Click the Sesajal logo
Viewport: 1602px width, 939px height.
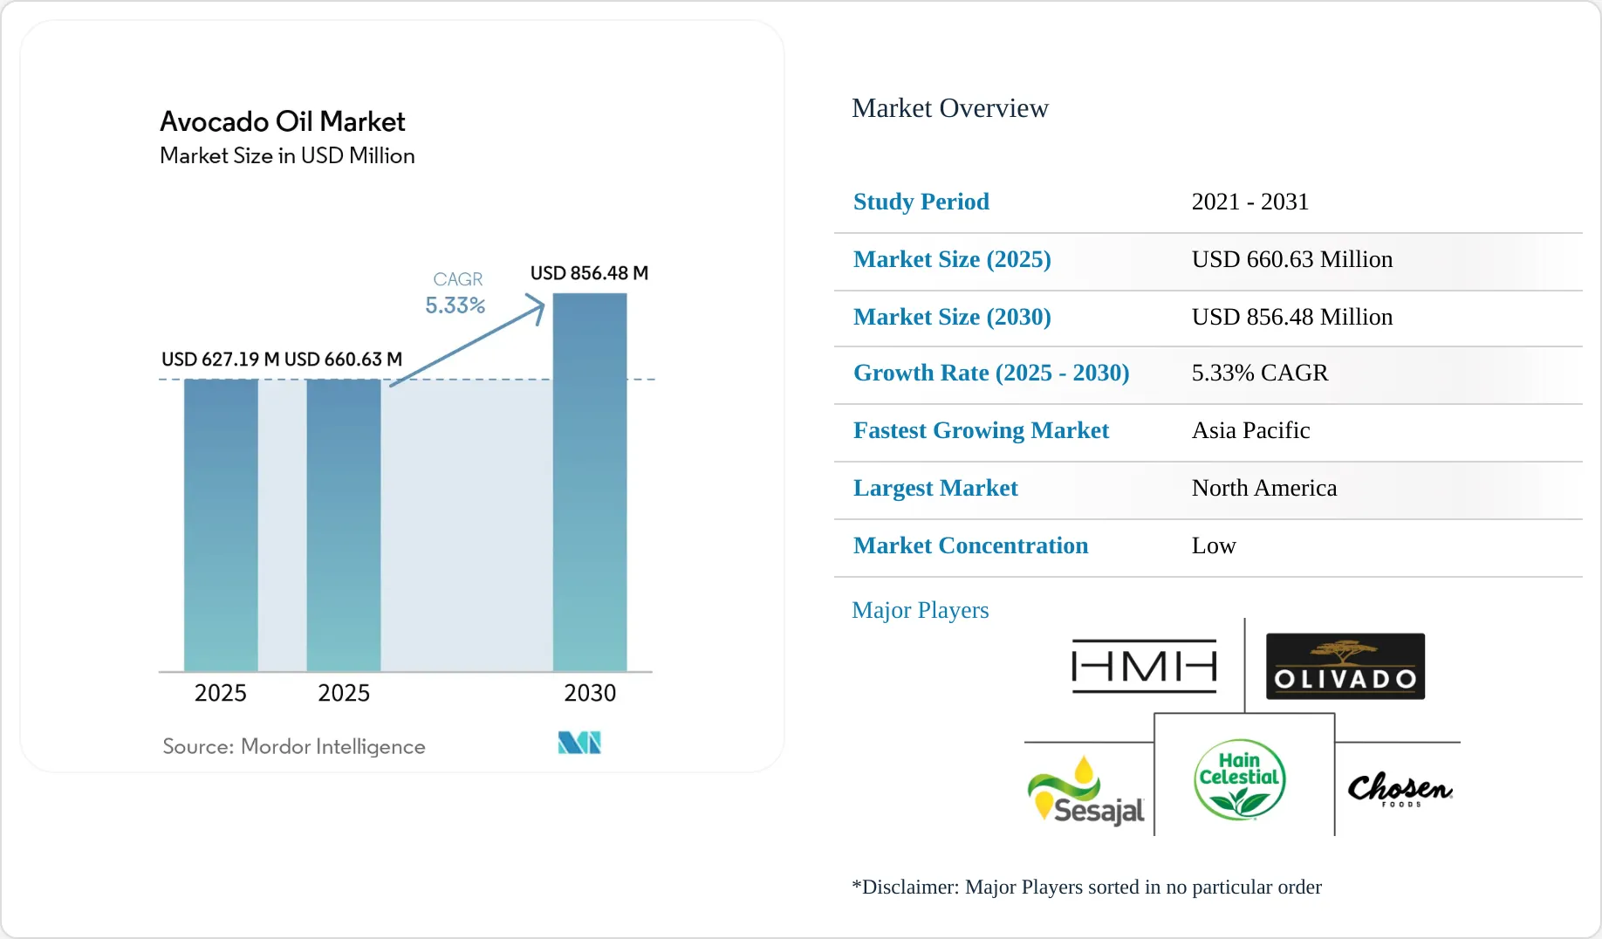(1085, 791)
